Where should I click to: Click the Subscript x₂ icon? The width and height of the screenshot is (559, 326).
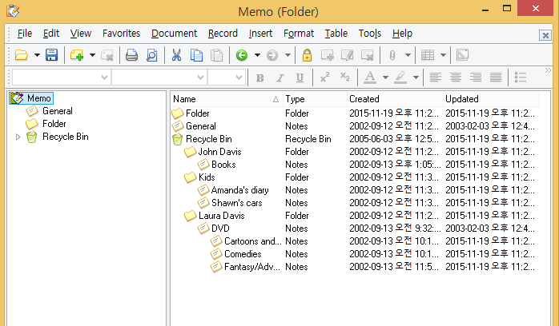pos(344,78)
